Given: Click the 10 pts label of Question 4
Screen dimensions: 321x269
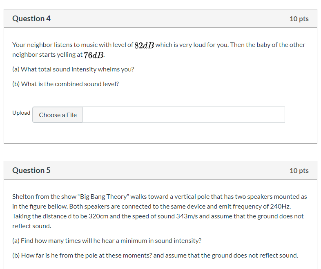Looking at the screenshot, I should [299, 19].
